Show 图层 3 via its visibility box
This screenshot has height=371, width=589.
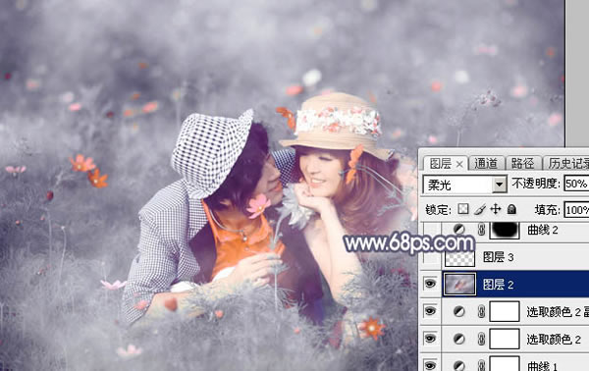click(430, 257)
